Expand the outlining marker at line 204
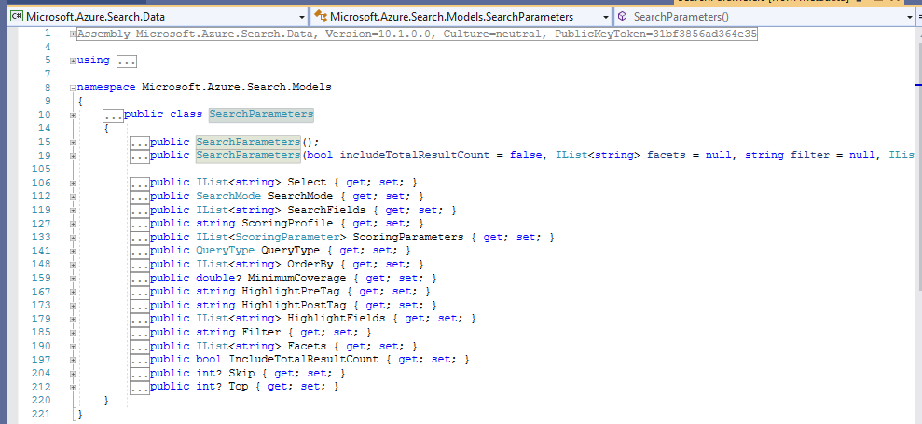The height and width of the screenshot is (424, 922). click(x=73, y=374)
